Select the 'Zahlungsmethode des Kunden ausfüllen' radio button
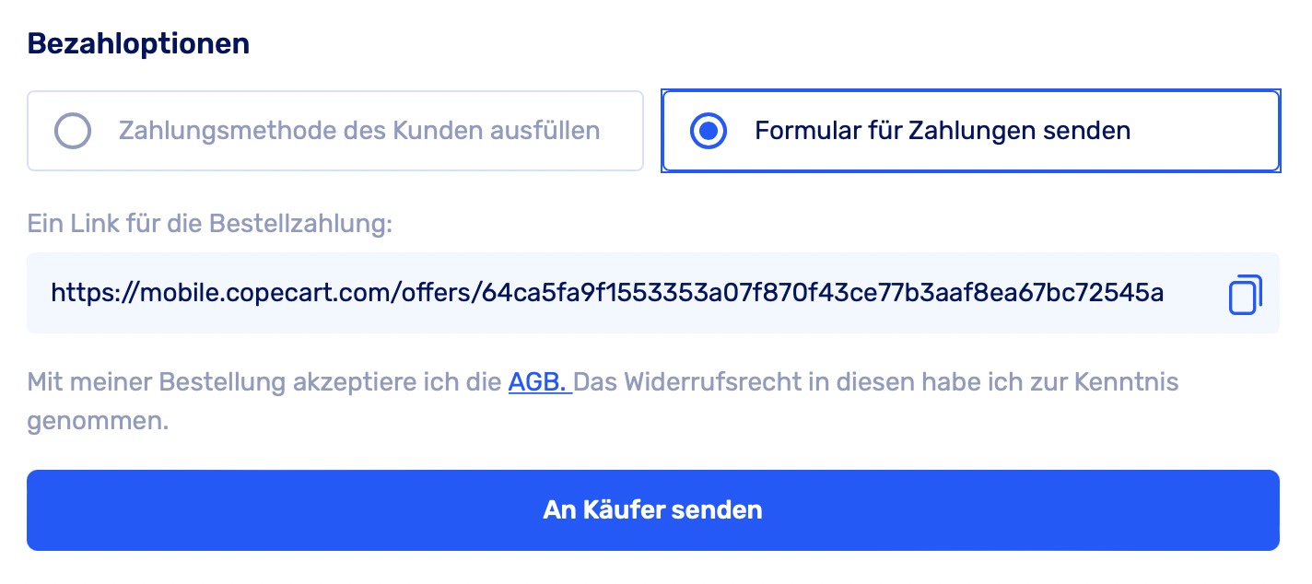This screenshot has width=1312, height=584. point(73,131)
